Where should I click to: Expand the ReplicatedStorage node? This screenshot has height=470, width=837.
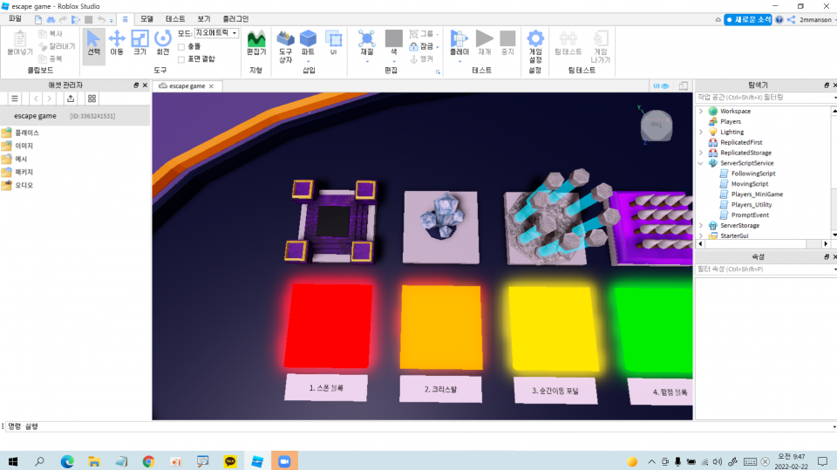click(701, 153)
